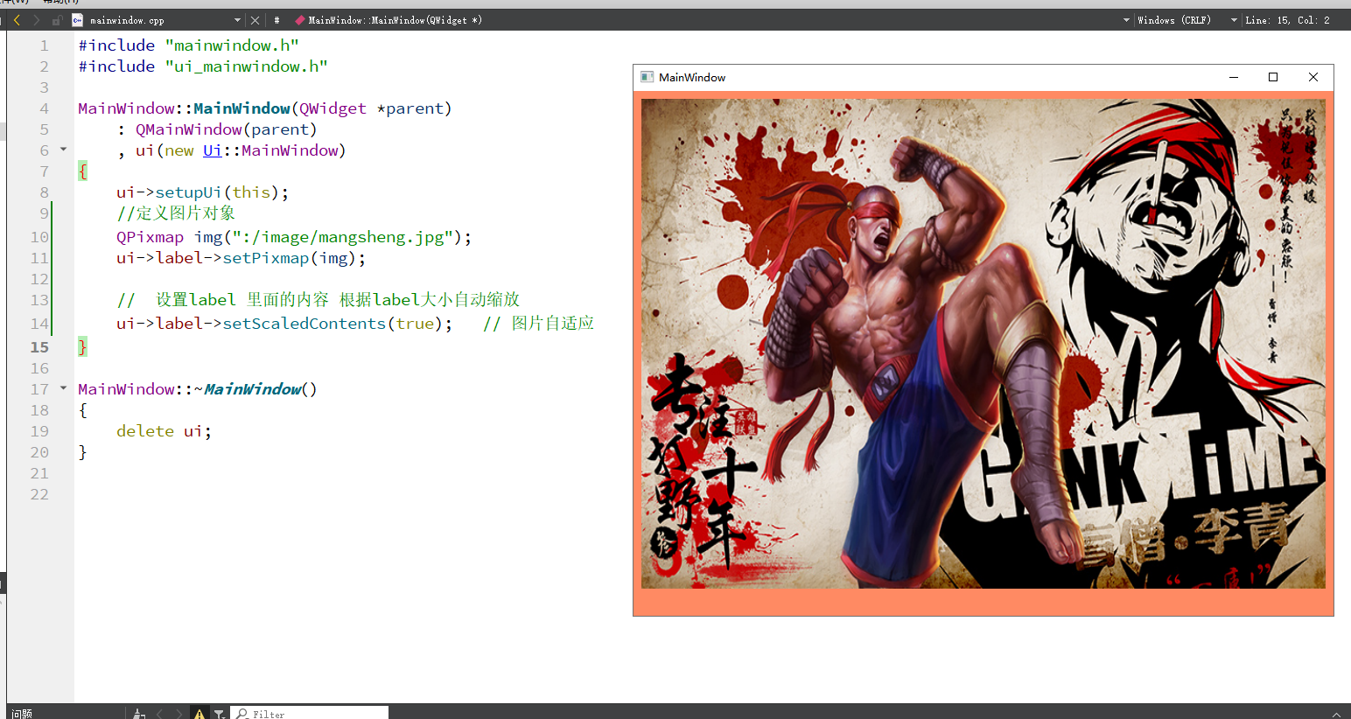Viewport: 1351px width, 719px height.
Task: Toggle the file lock icon in the editor toolbar
Action: [x=57, y=19]
